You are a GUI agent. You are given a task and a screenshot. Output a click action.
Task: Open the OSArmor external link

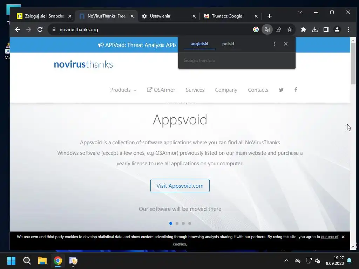161,90
